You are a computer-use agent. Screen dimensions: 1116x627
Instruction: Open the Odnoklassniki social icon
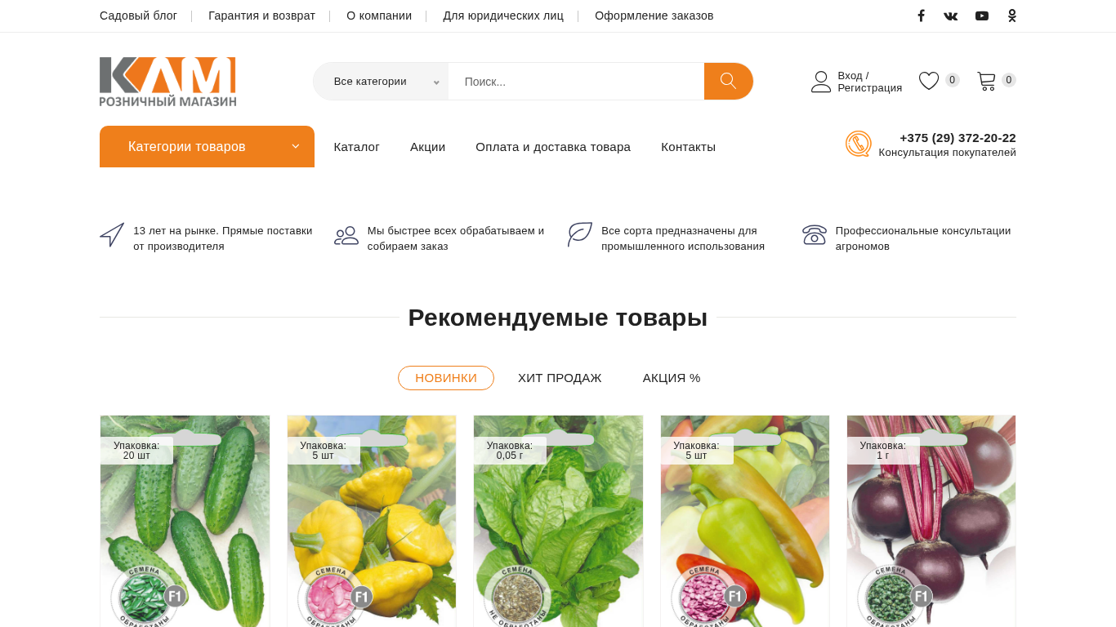(1012, 16)
